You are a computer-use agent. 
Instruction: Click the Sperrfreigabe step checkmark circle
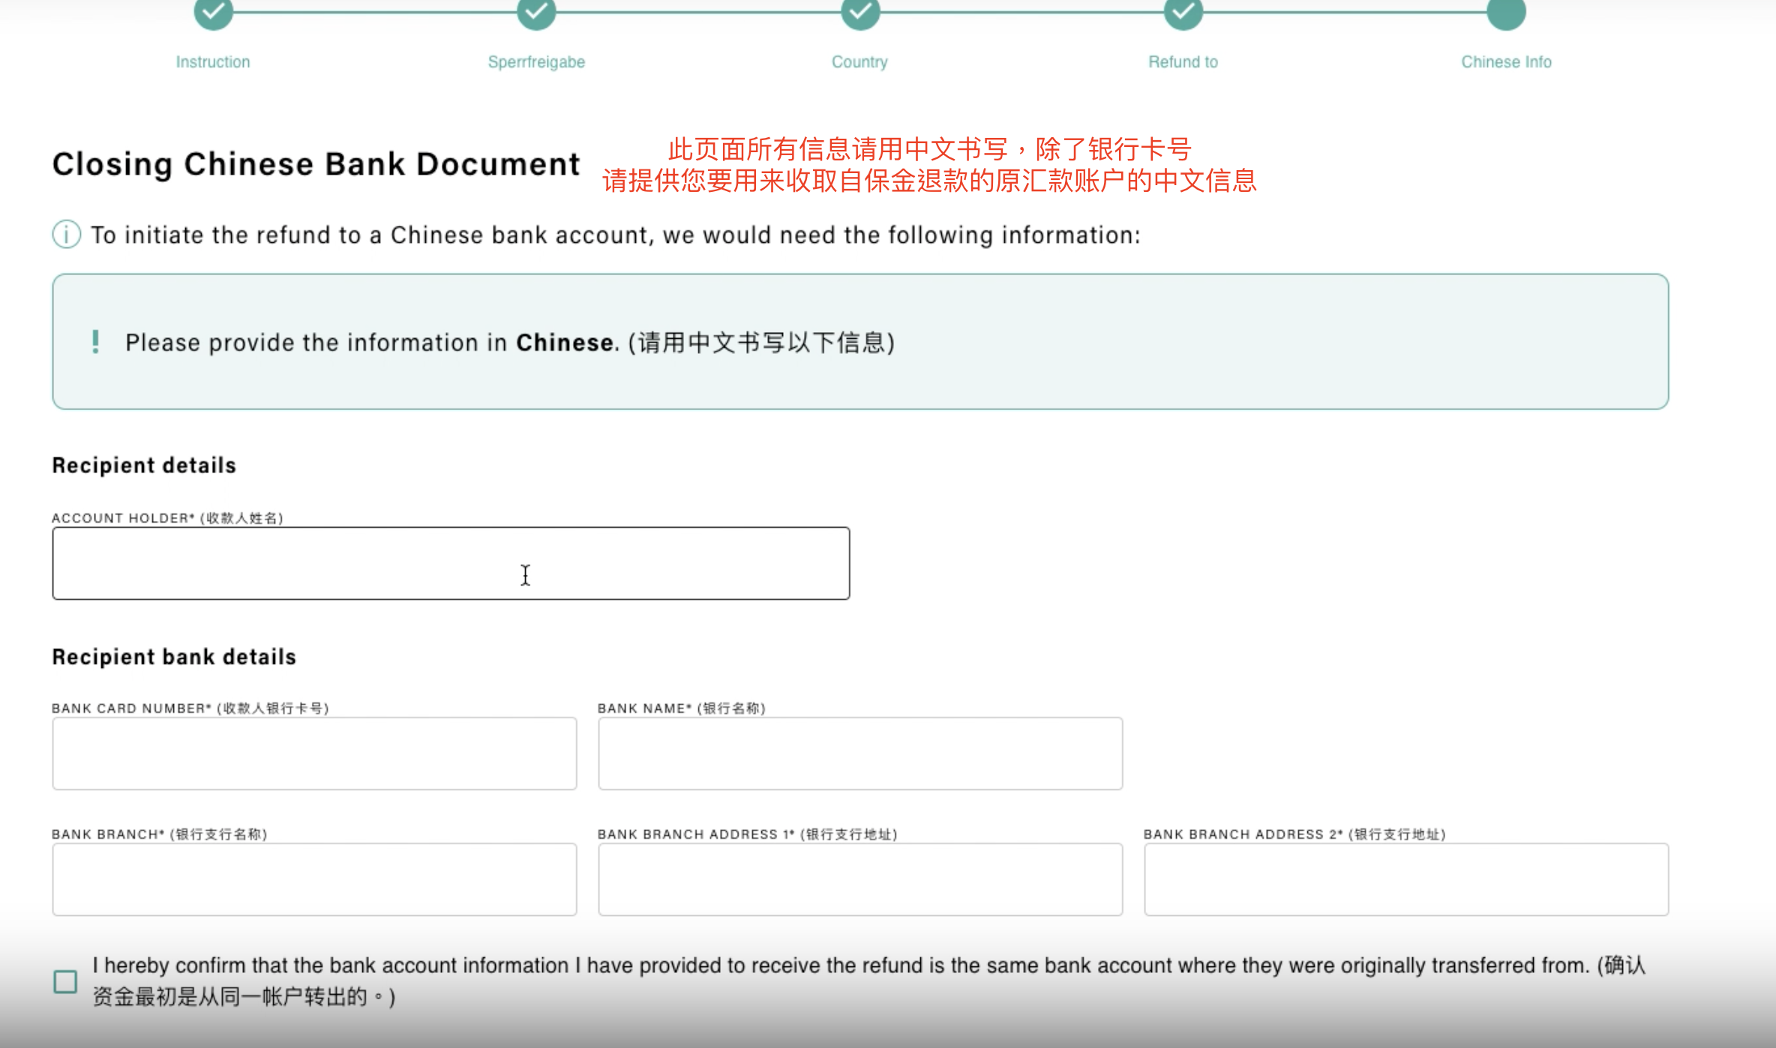coord(536,11)
